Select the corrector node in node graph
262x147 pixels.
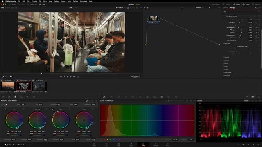(x=153, y=18)
